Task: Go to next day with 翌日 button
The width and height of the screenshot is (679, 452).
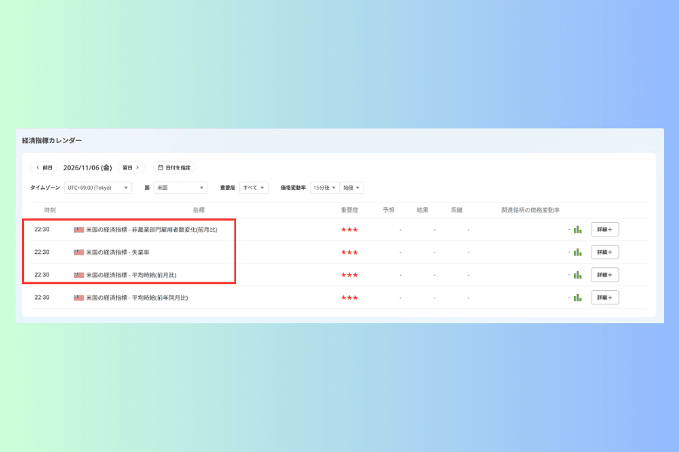Action: pyautogui.click(x=131, y=167)
